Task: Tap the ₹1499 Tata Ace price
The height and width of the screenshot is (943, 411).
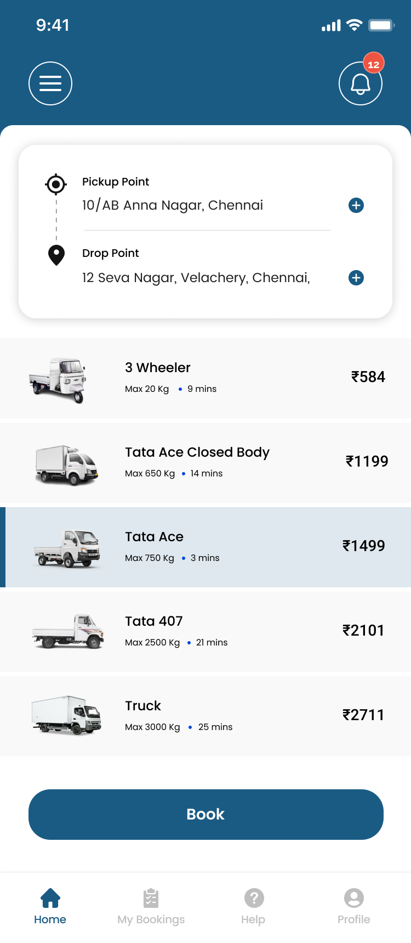Action: click(364, 546)
